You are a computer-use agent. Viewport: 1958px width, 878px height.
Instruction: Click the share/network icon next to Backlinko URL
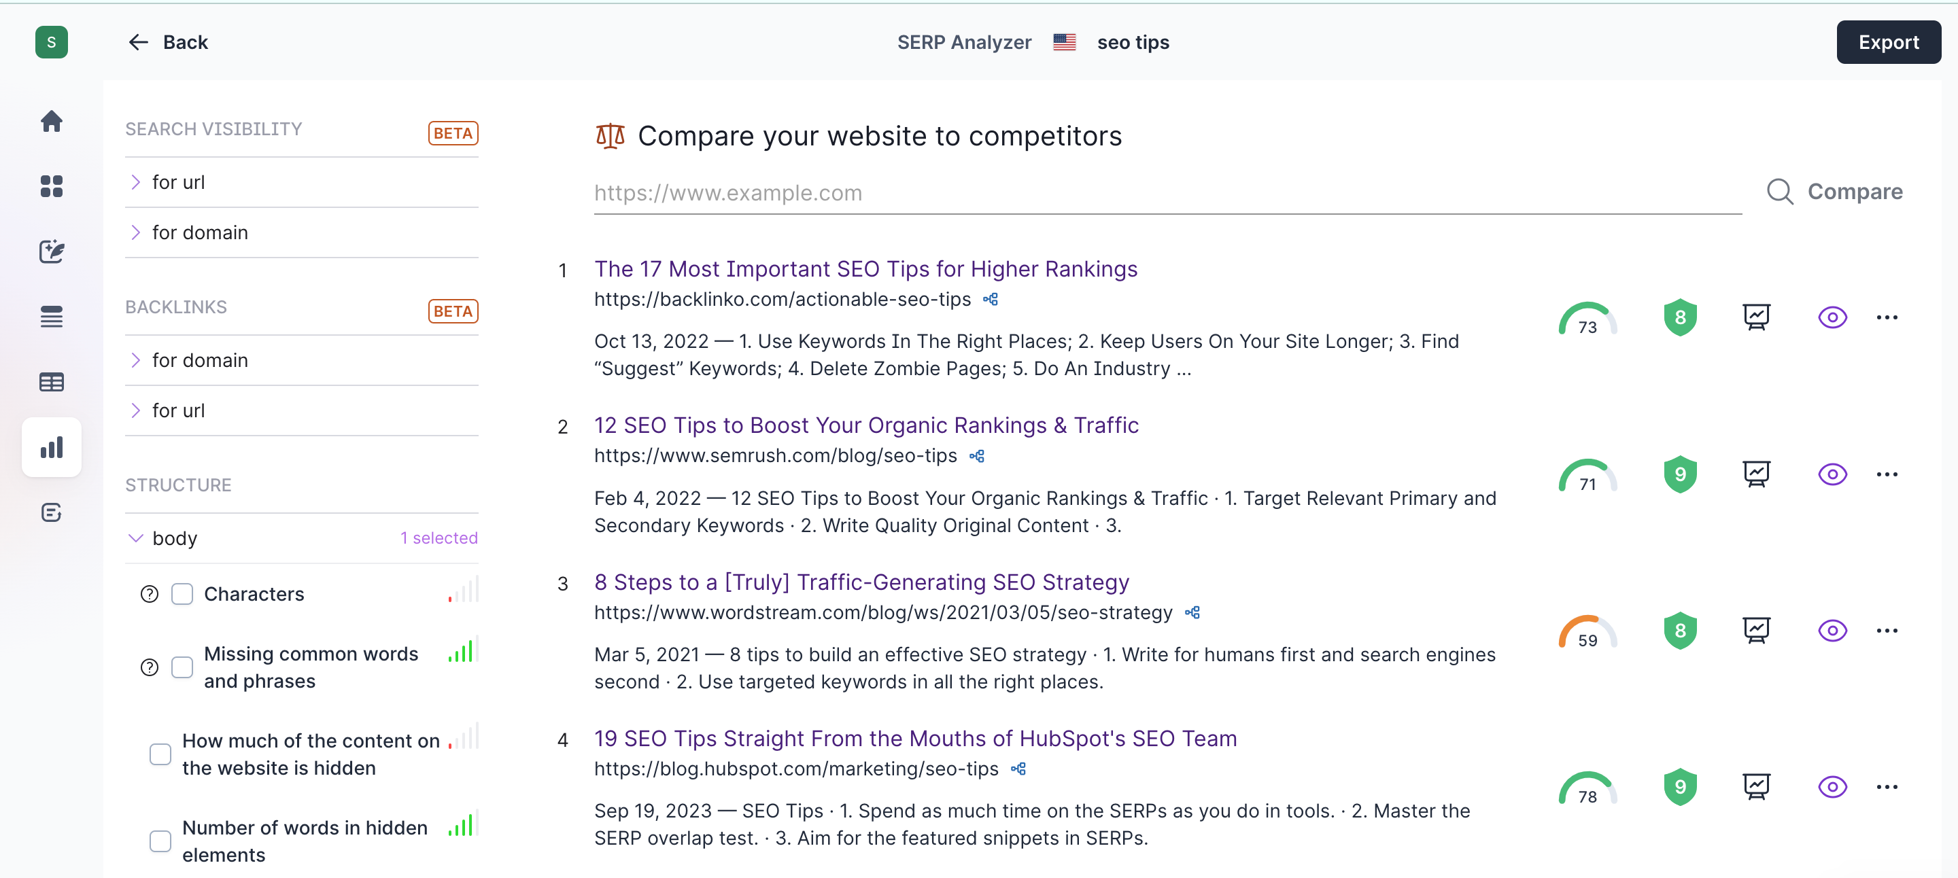pyautogui.click(x=991, y=298)
